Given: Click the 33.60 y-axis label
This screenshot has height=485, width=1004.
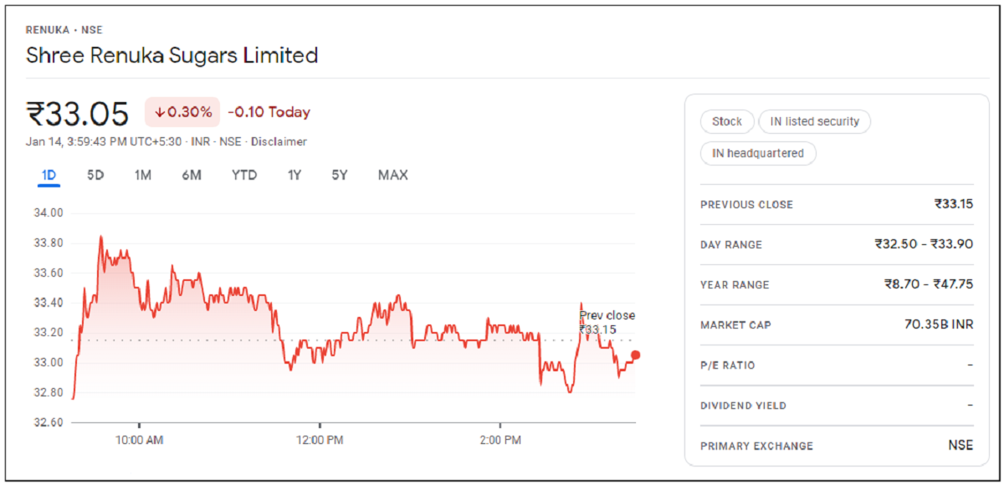Looking at the screenshot, I should tap(48, 273).
